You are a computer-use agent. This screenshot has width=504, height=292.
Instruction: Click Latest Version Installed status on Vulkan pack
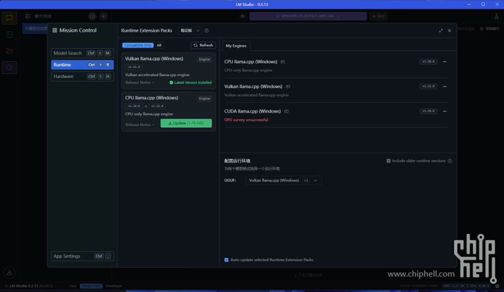(190, 83)
